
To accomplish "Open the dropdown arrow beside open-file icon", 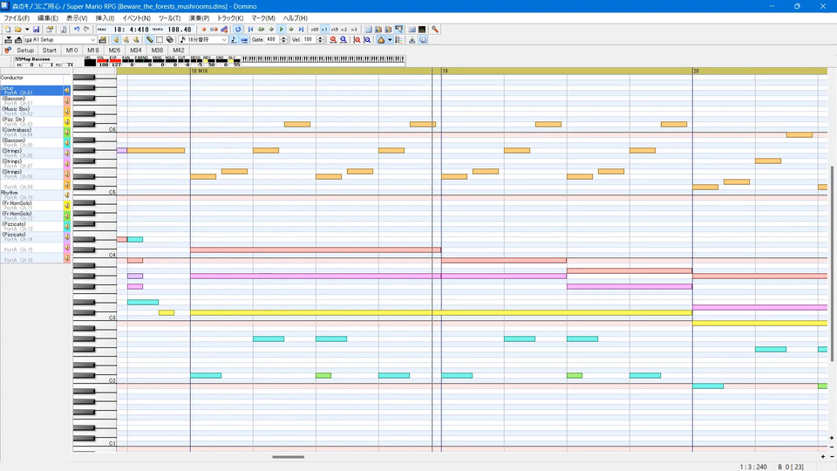I will [27, 30].
